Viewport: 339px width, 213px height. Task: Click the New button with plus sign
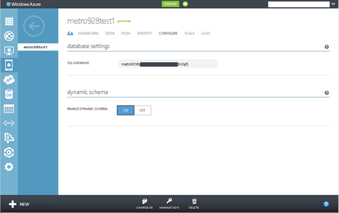(x=19, y=204)
